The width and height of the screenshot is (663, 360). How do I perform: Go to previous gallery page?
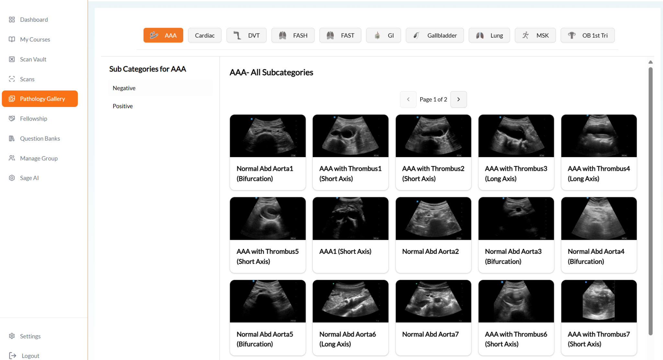(x=408, y=99)
